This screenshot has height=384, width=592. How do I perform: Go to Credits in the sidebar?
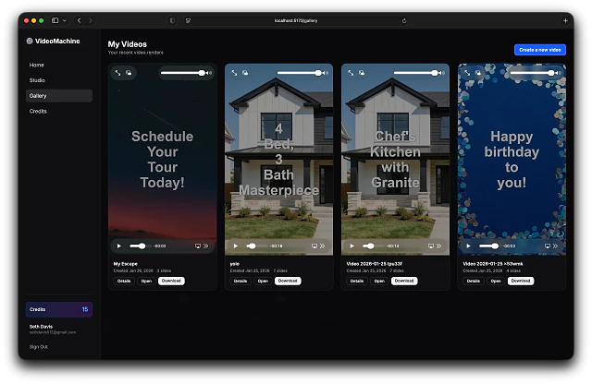pyautogui.click(x=38, y=111)
